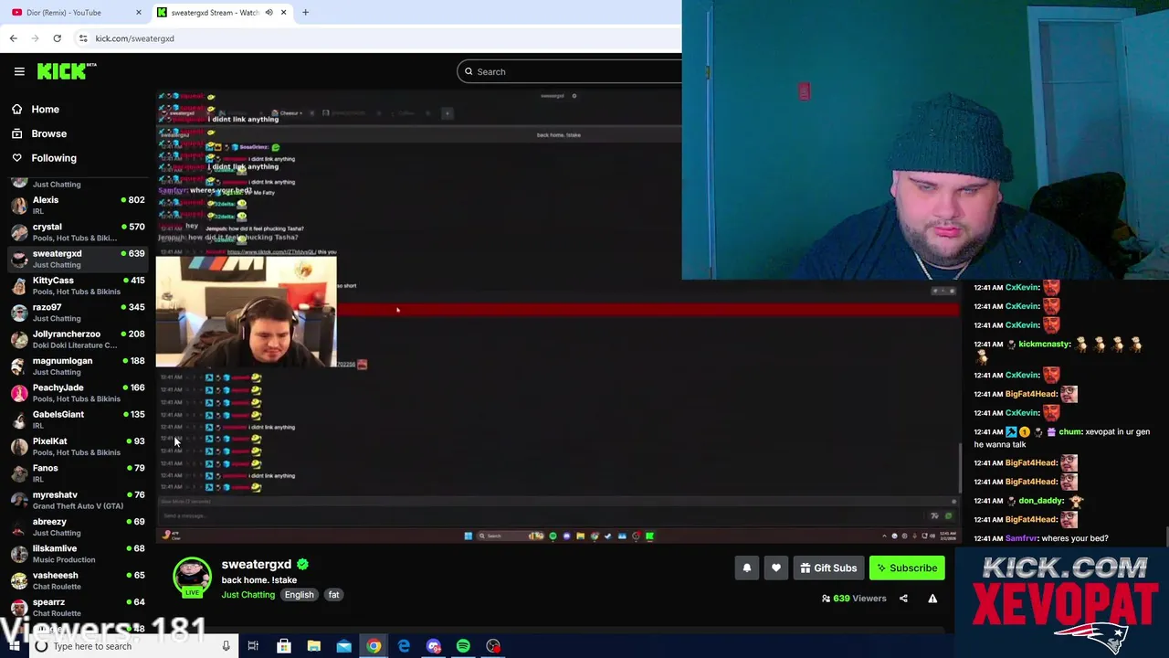
Task: Open Spotify from the taskbar
Action: pos(463,646)
